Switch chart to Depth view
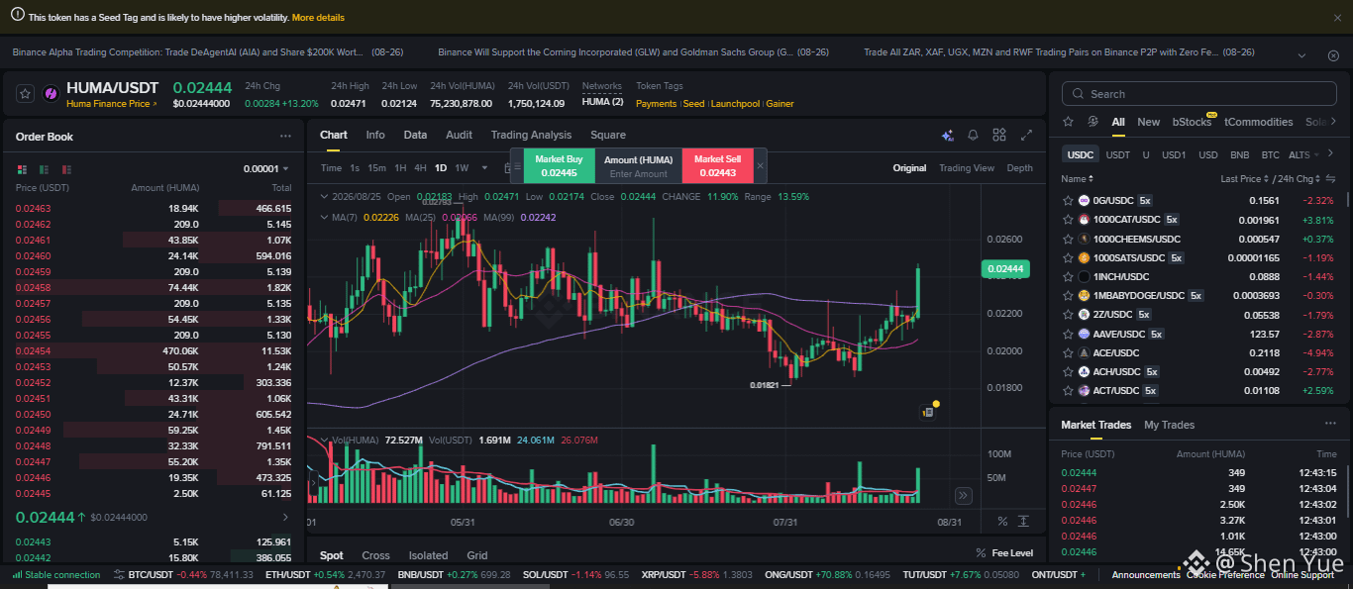This screenshot has width=1353, height=589. 1020,168
